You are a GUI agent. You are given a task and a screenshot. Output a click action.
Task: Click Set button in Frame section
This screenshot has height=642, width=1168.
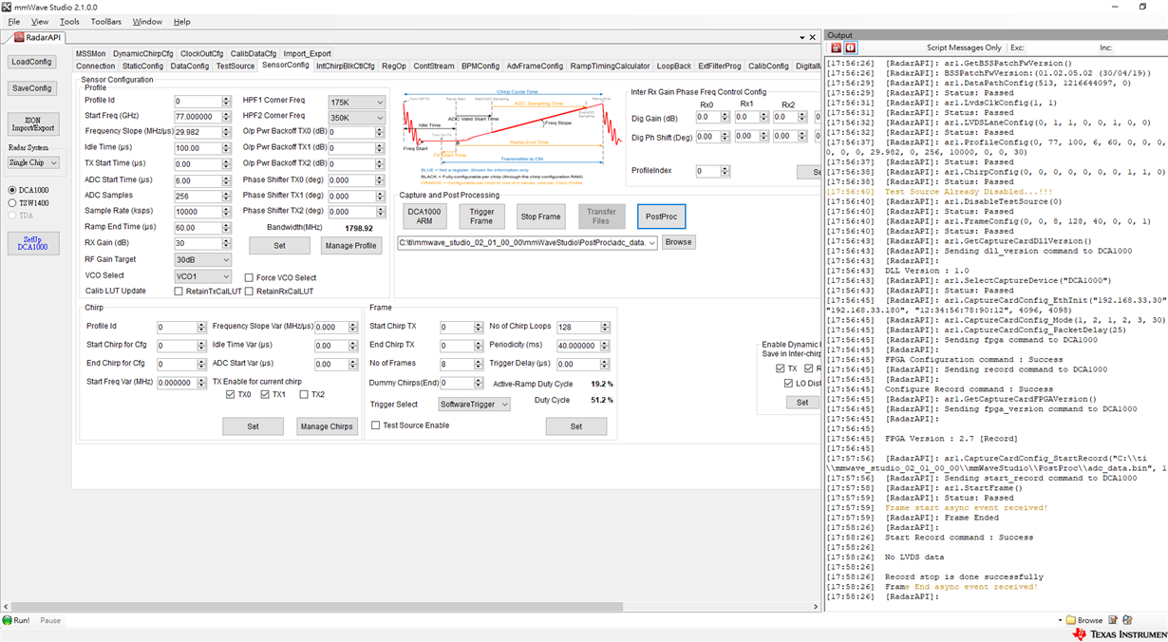point(575,427)
